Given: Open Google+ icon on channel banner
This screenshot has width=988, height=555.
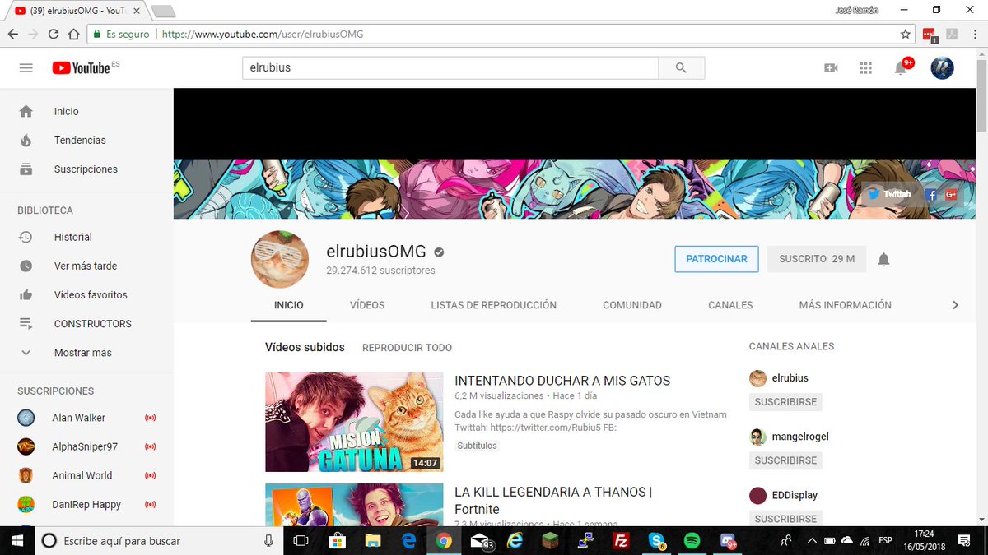Looking at the screenshot, I should [951, 195].
